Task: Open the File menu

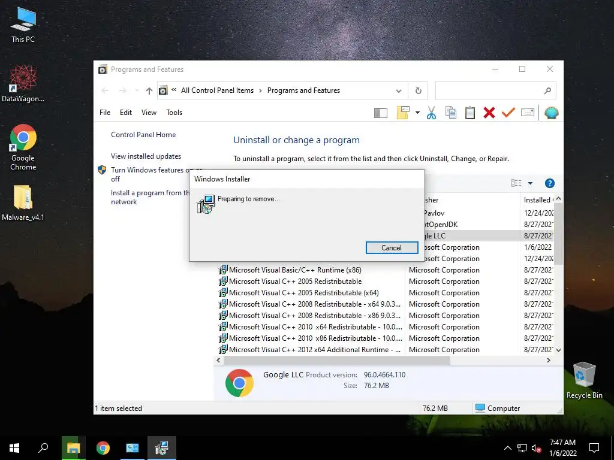Action: pos(105,113)
